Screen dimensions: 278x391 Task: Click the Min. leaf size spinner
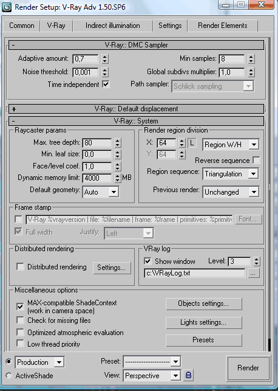118,154
